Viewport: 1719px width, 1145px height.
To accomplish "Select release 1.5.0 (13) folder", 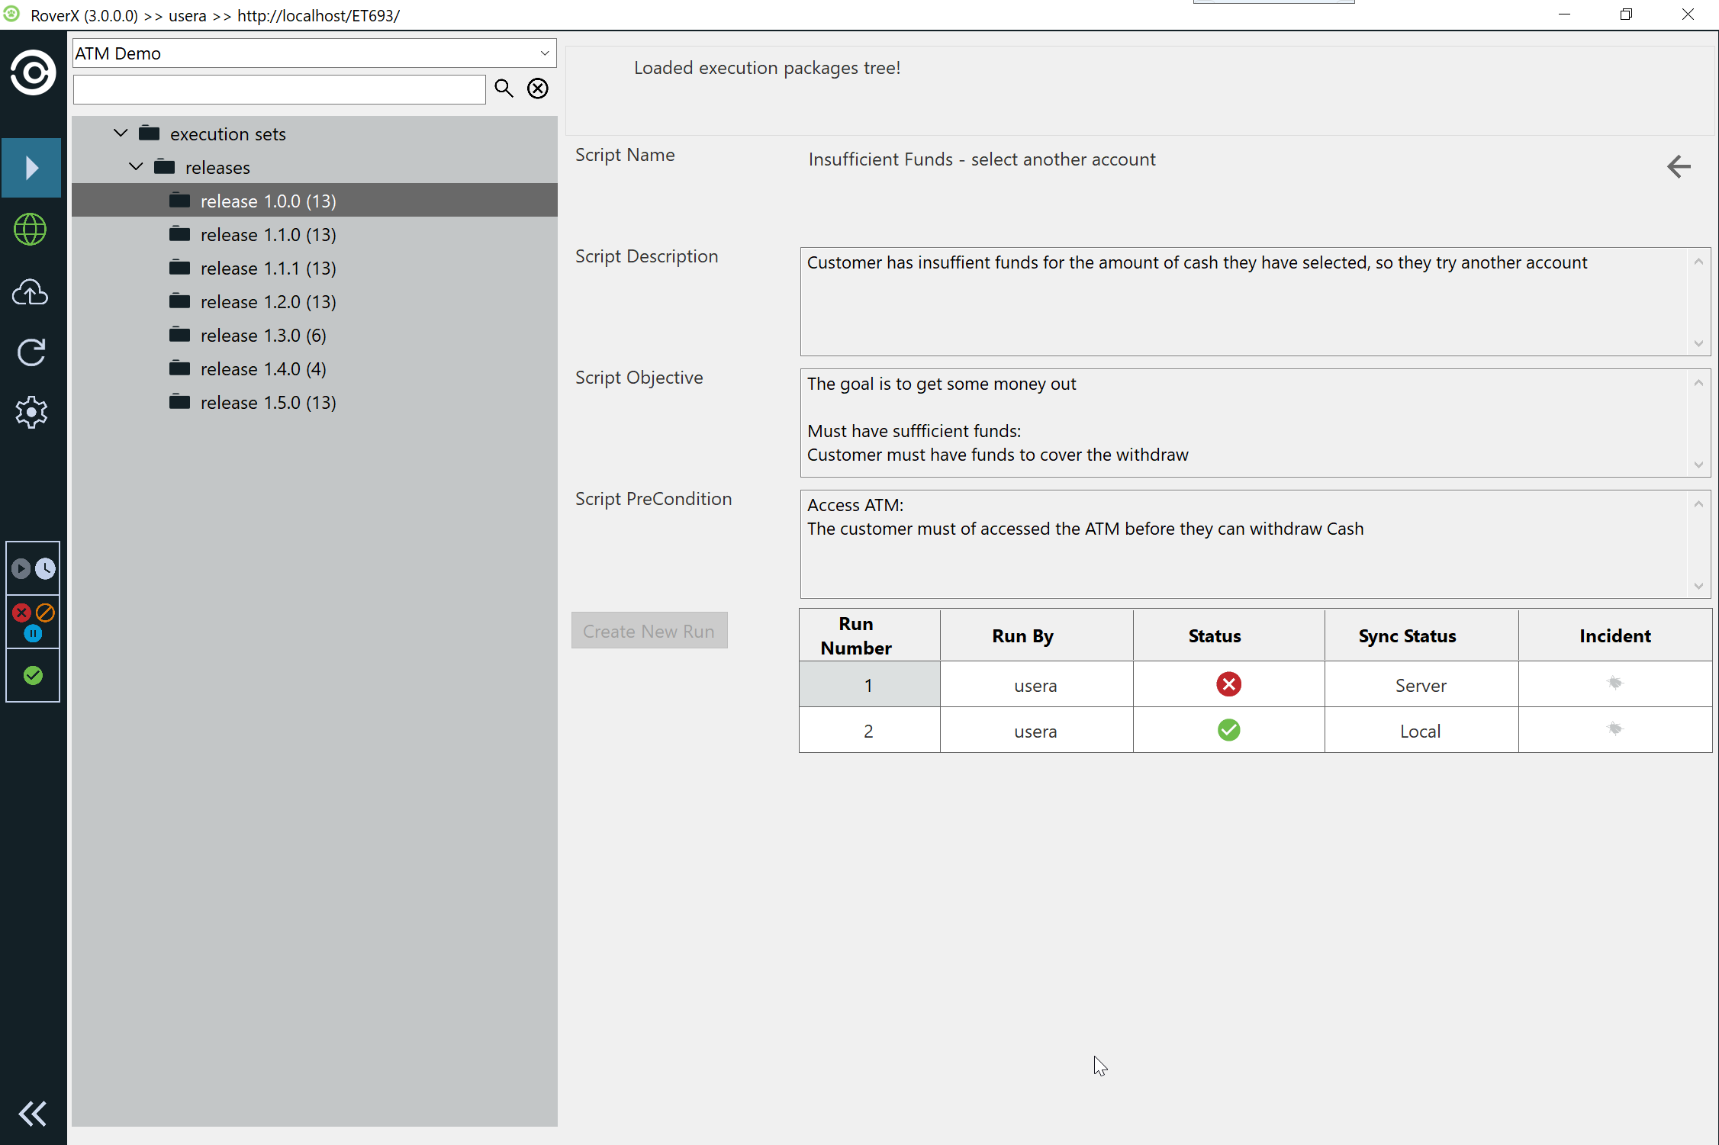I will point(267,403).
